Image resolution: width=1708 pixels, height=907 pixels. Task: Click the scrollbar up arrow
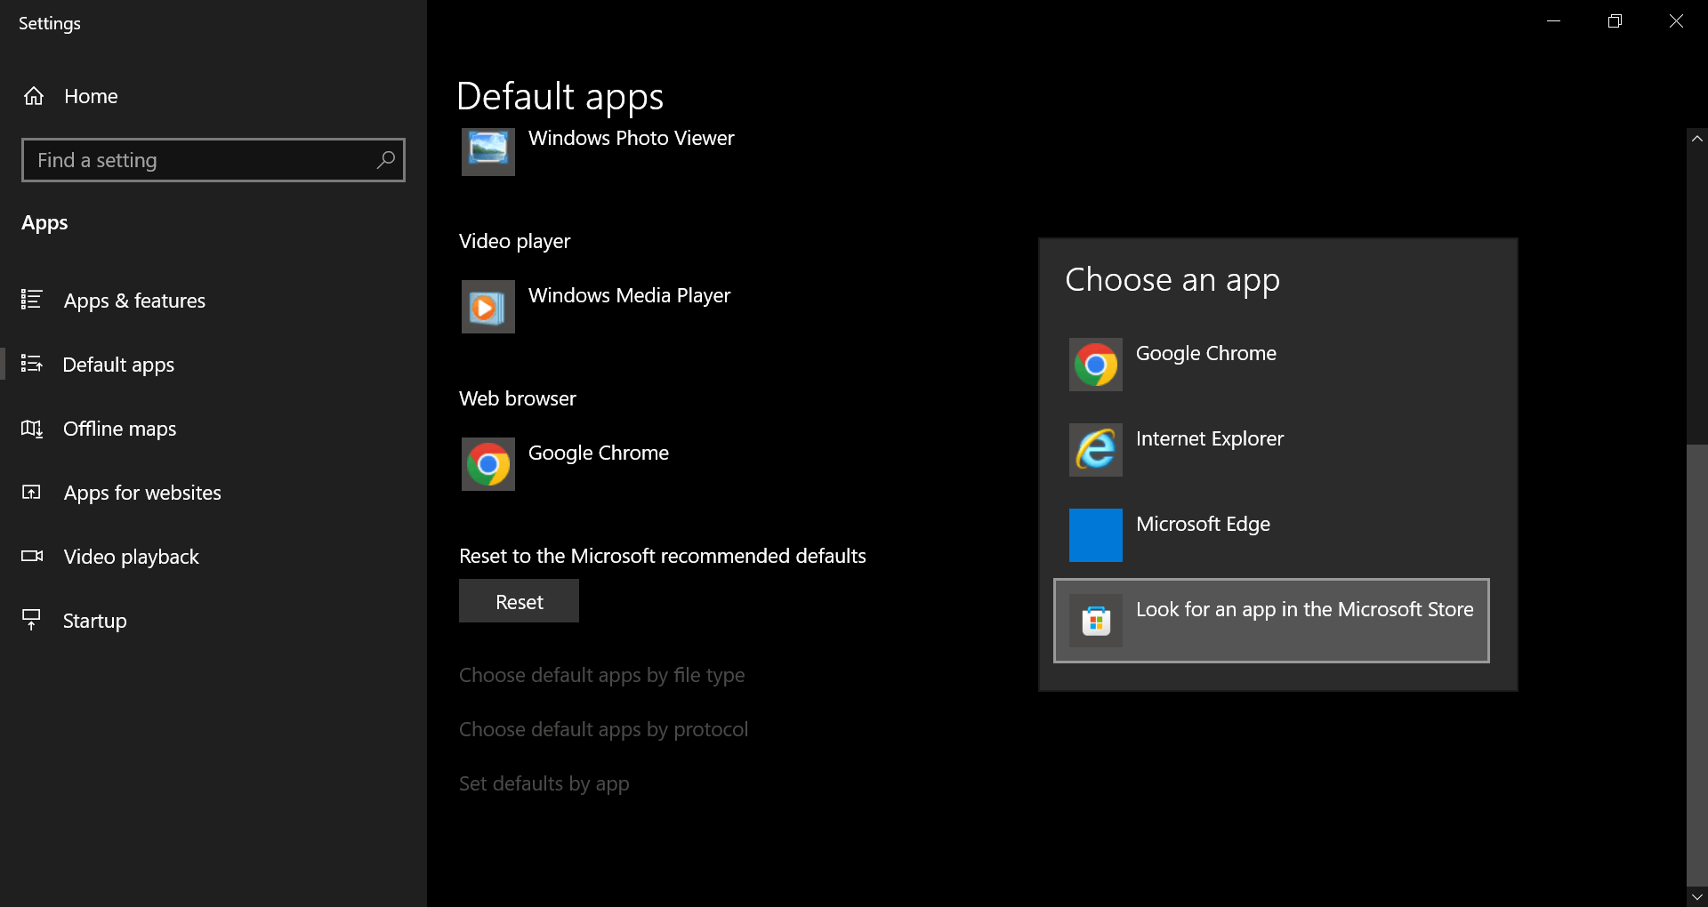[x=1697, y=139]
